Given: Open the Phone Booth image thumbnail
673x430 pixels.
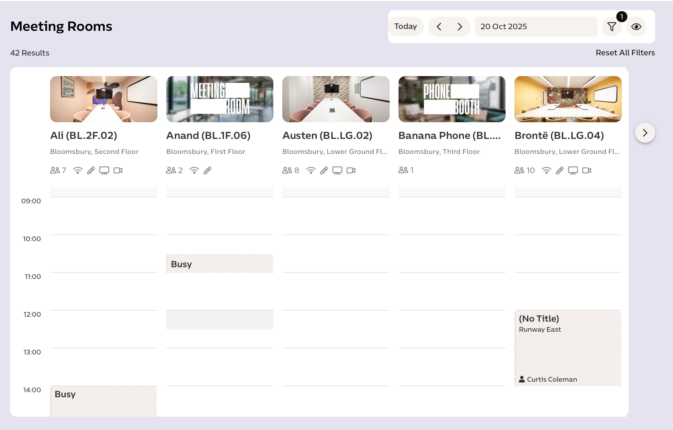Looking at the screenshot, I should click(452, 99).
